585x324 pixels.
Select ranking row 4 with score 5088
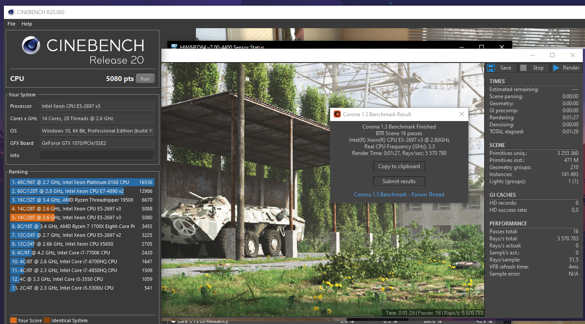click(82, 209)
